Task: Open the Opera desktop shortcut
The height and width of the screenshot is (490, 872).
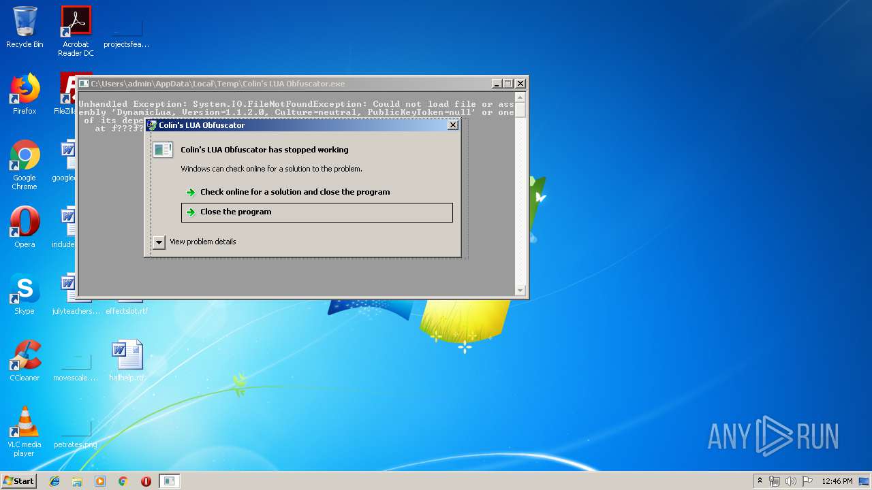Action: (25, 227)
